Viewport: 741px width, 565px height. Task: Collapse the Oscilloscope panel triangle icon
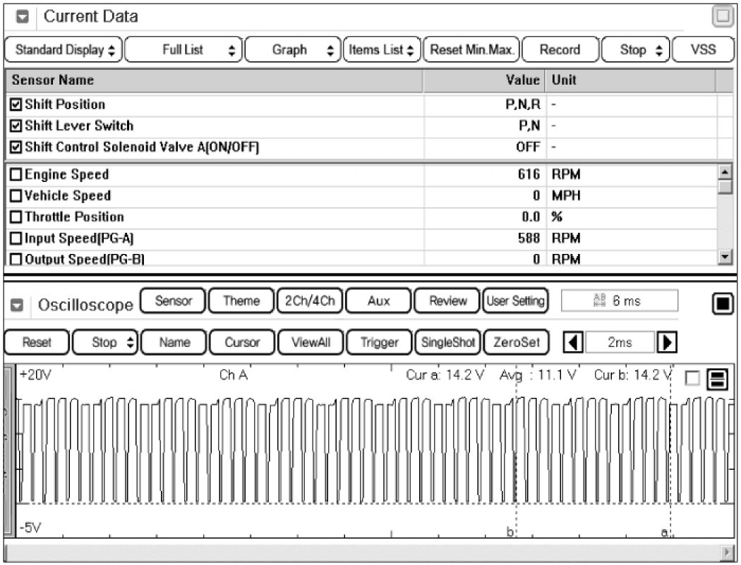click(22, 306)
